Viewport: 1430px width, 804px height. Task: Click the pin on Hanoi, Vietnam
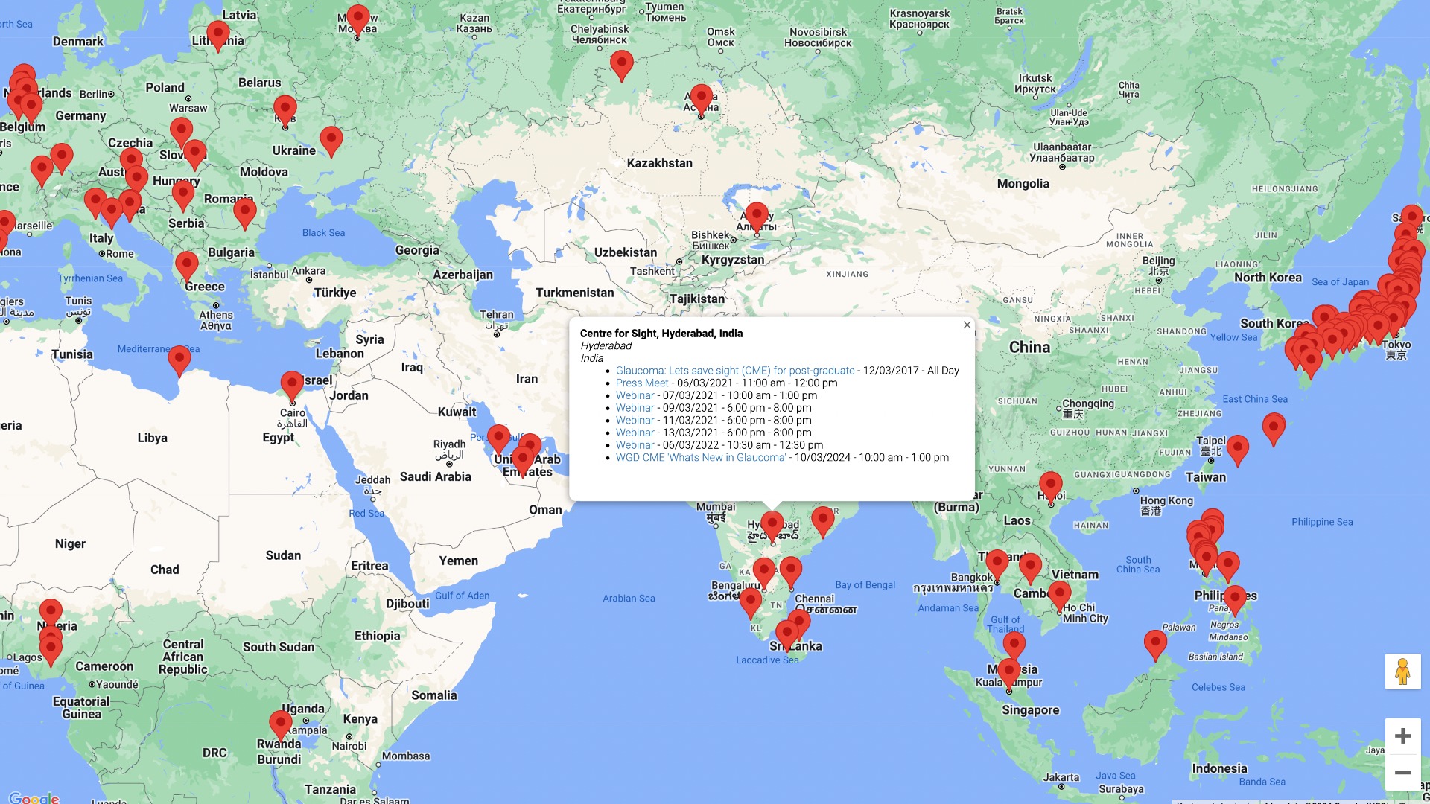tap(1050, 485)
